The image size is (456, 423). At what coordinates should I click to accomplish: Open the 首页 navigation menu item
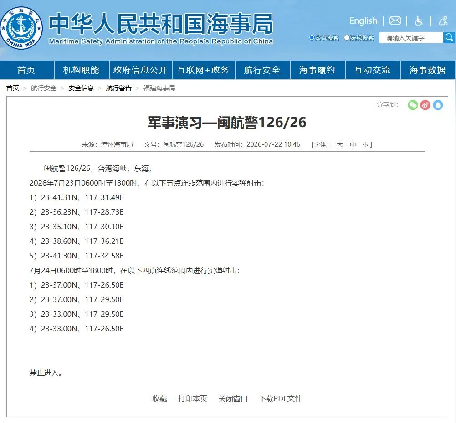(x=26, y=70)
